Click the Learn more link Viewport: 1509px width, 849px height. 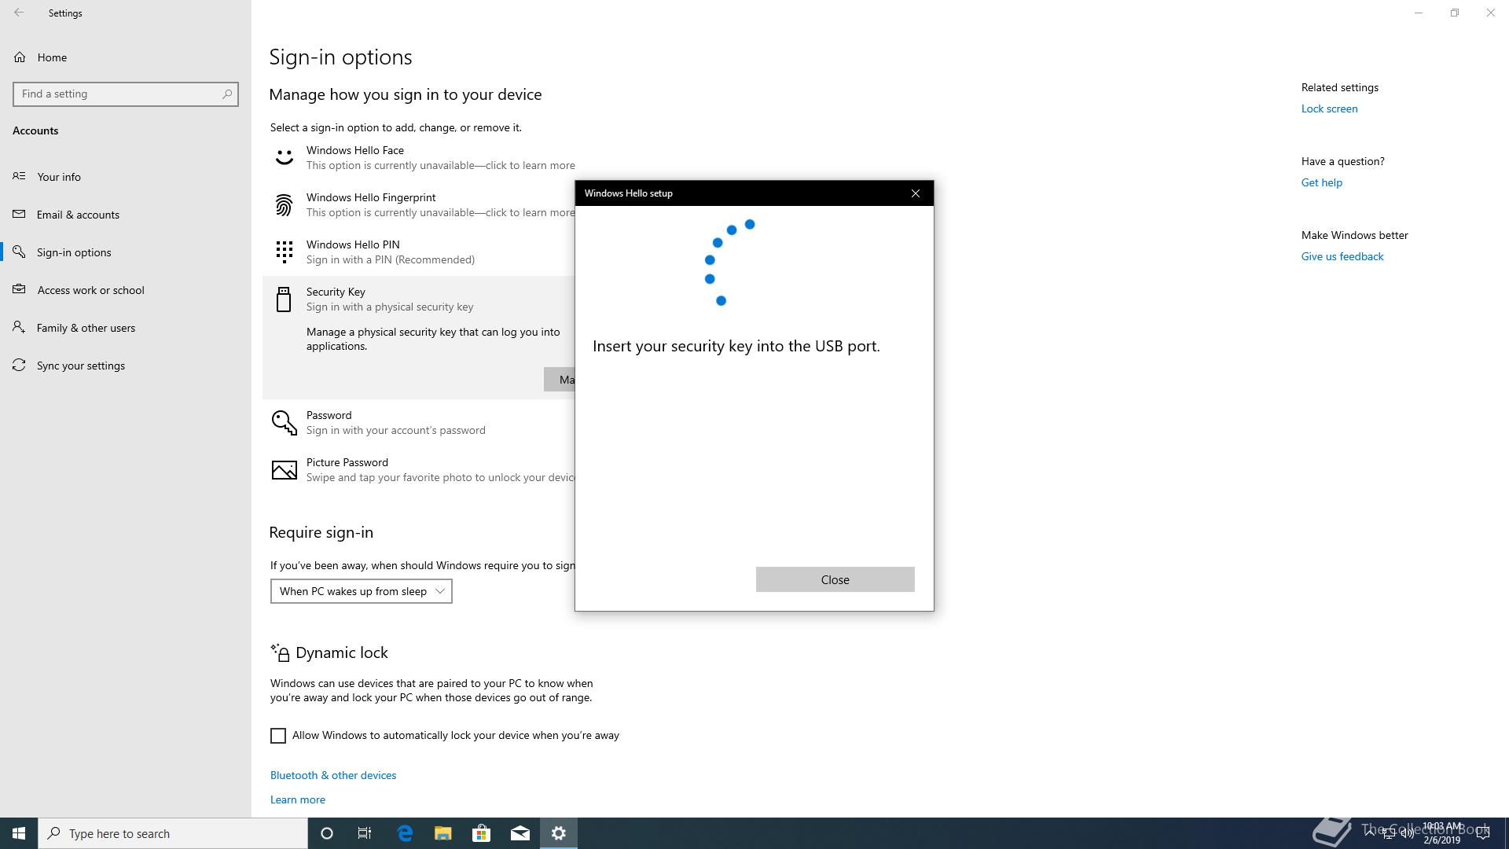298,799
